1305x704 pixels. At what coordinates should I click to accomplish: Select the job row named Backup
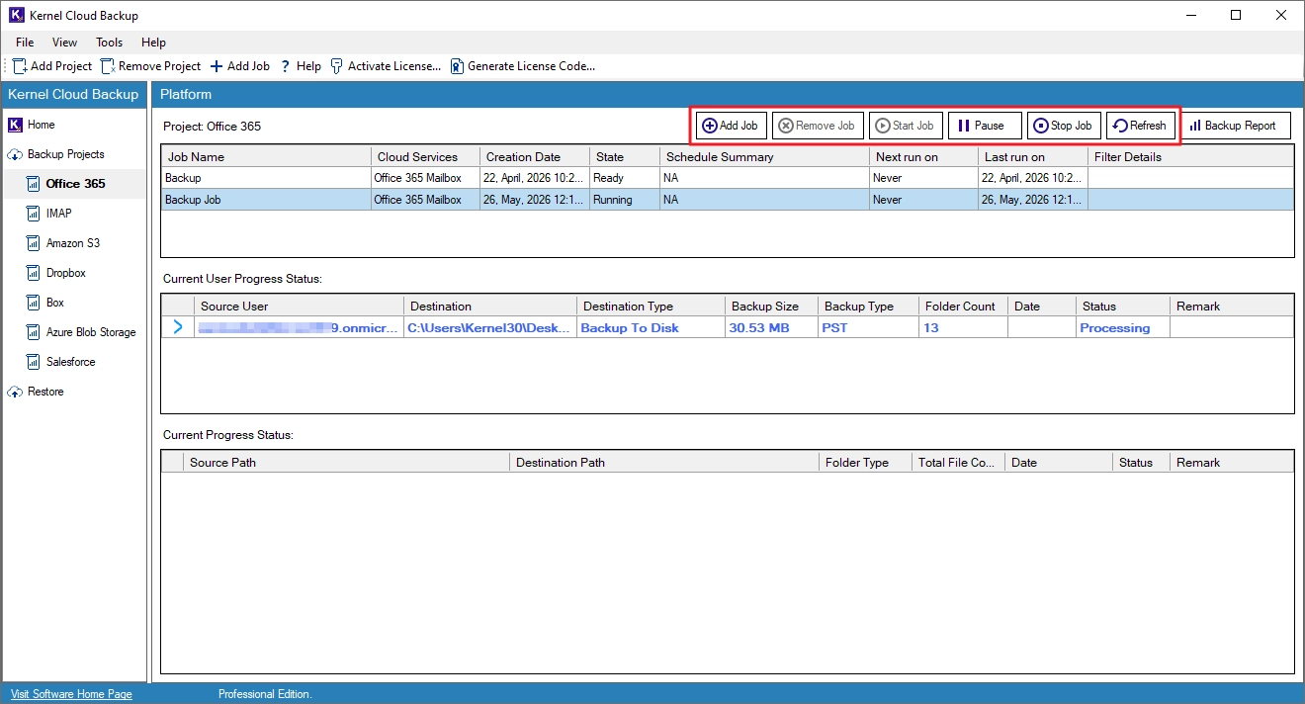727,178
